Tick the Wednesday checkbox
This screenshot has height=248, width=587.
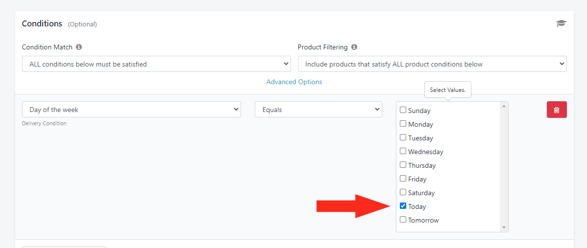(x=403, y=151)
